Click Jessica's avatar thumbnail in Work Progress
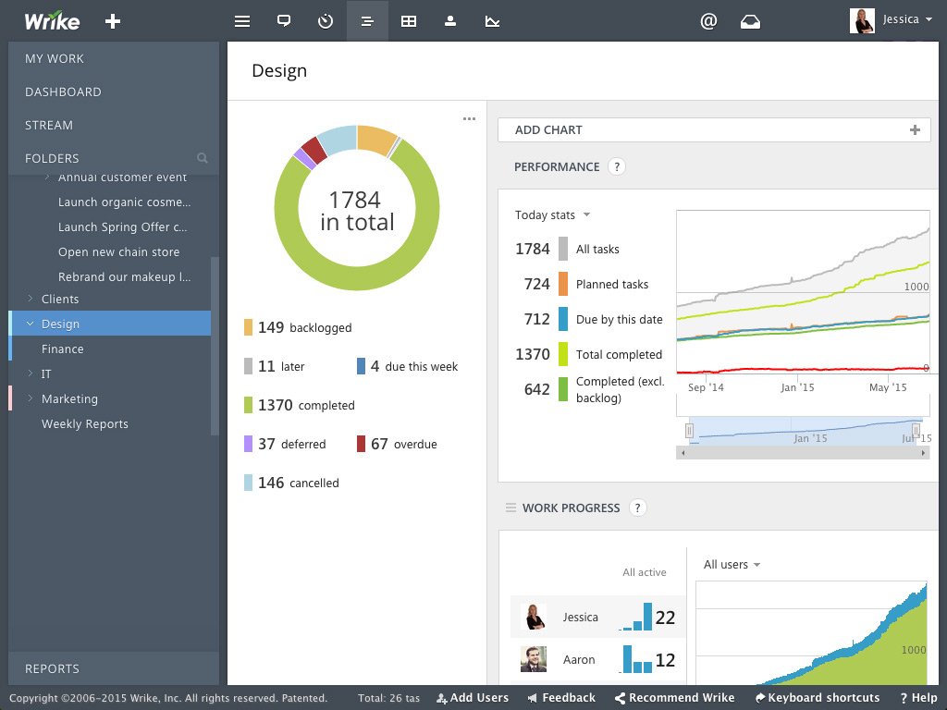This screenshot has width=947, height=710. pos(533,617)
